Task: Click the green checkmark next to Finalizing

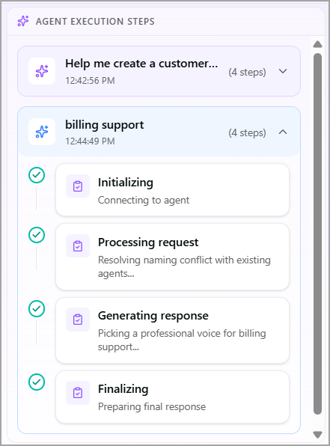Action: [x=37, y=382]
